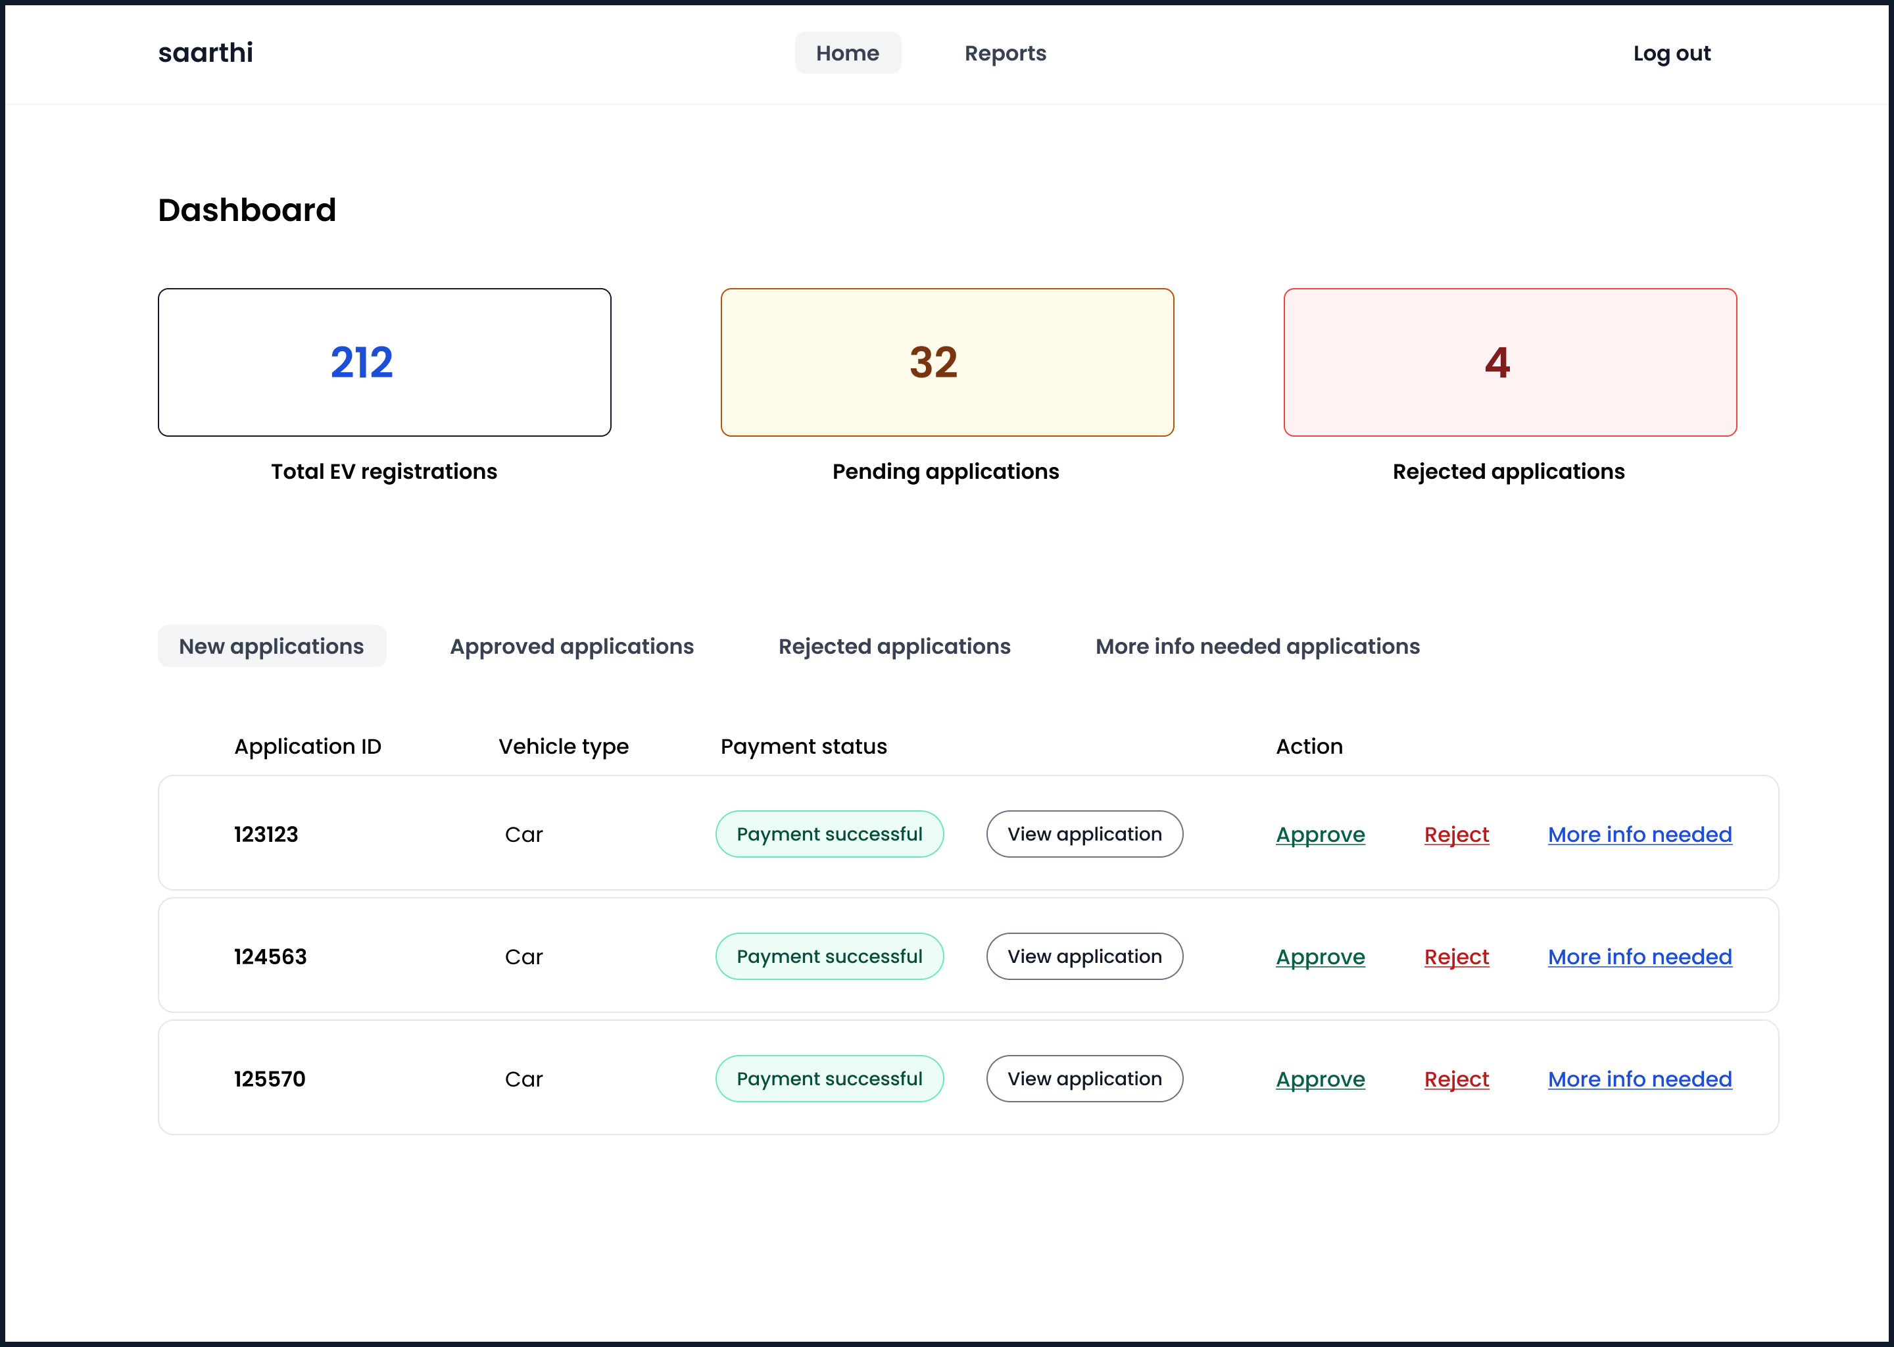Switch to New applications tab
Screen dimensions: 1894x1347
(271, 646)
